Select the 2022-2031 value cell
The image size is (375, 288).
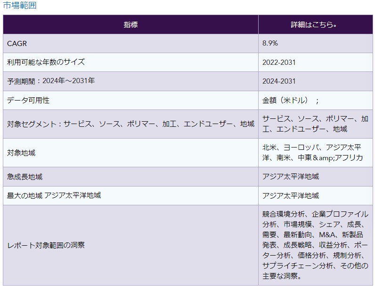point(279,62)
